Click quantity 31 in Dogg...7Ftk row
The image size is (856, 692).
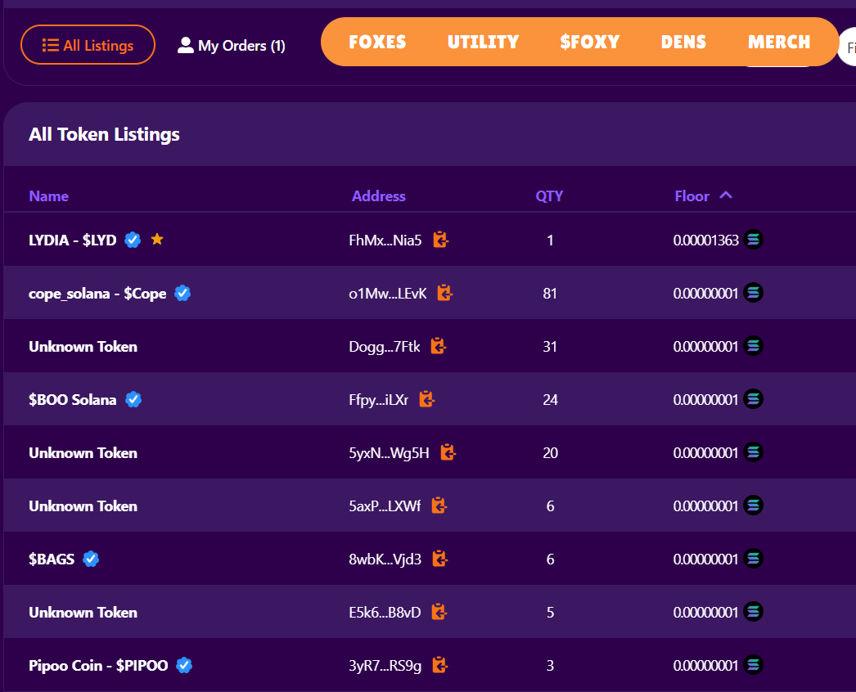[x=550, y=347]
